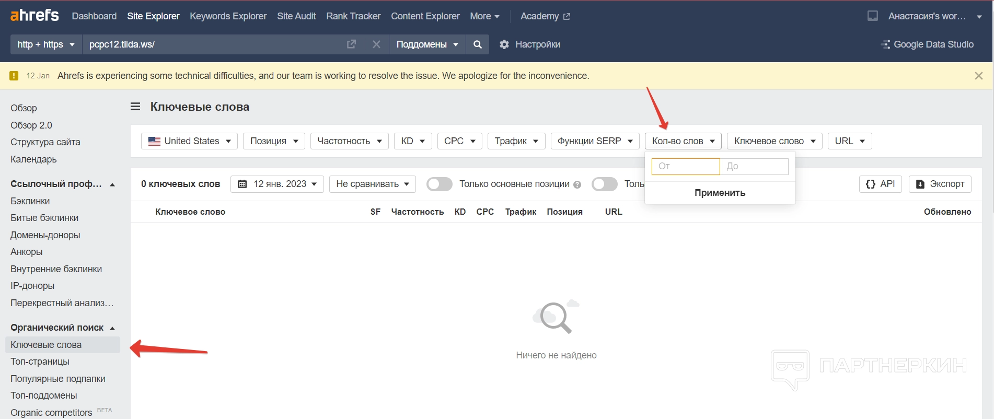Expand the URL filter

pyautogui.click(x=850, y=141)
